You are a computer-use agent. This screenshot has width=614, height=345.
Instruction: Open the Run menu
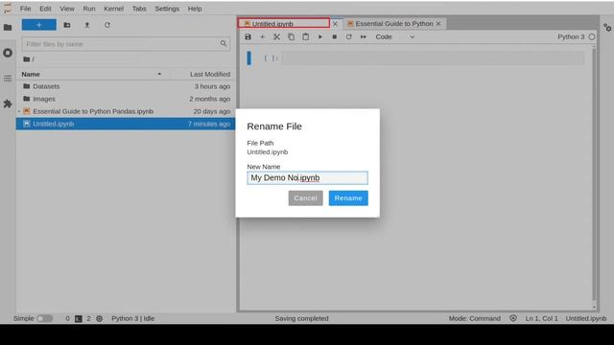(89, 9)
